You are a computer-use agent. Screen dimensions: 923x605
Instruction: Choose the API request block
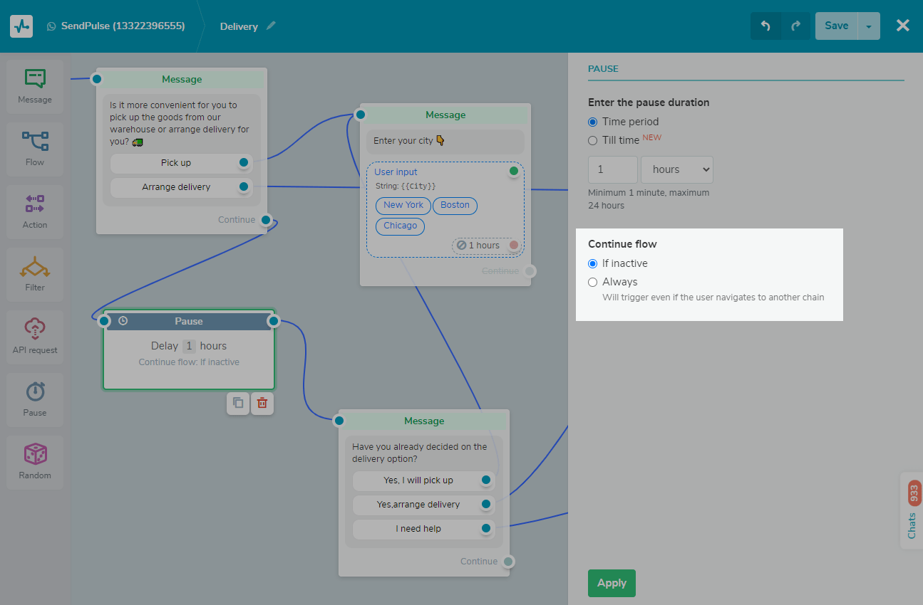(34, 336)
